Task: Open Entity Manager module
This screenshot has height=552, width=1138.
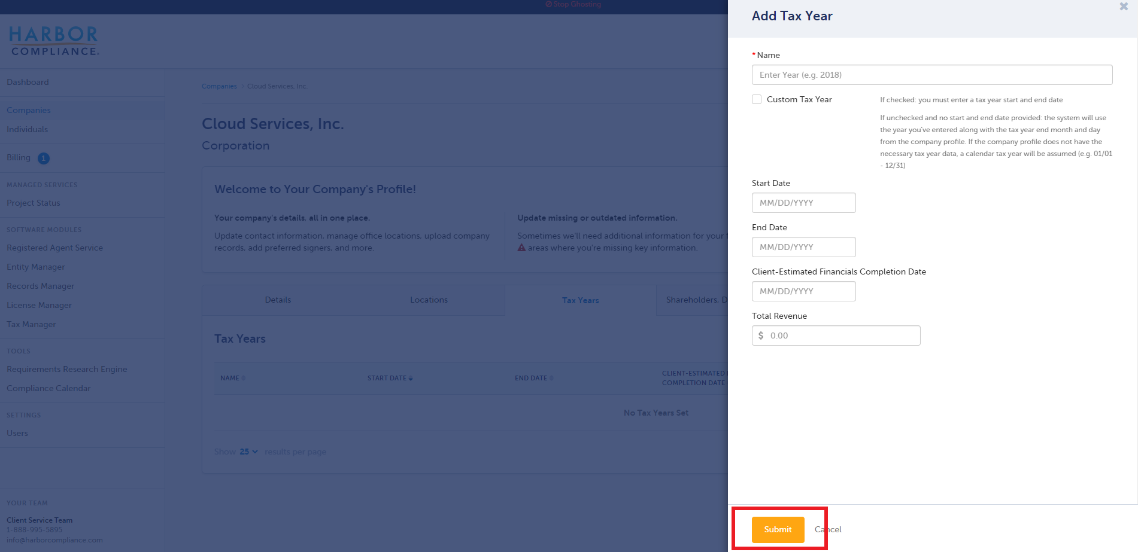Action: coord(36,267)
